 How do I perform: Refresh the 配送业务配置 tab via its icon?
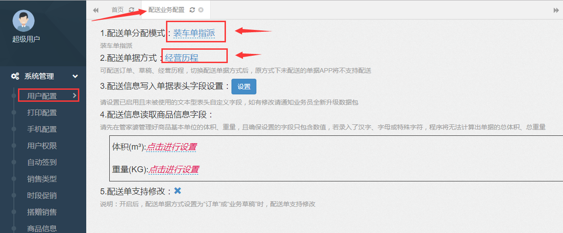pos(192,10)
